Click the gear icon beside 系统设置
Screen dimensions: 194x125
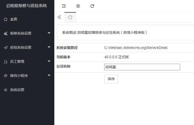(x=6, y=90)
